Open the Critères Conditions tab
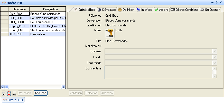 click(184, 10)
